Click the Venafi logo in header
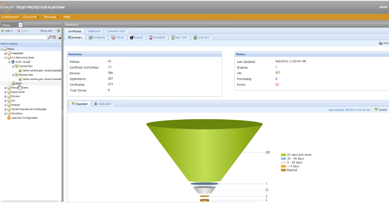Viewport: 389px width, 203px height. click(x=7, y=7)
